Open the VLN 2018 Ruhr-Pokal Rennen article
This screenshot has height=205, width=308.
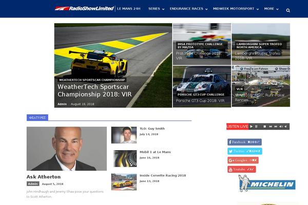[259, 97]
